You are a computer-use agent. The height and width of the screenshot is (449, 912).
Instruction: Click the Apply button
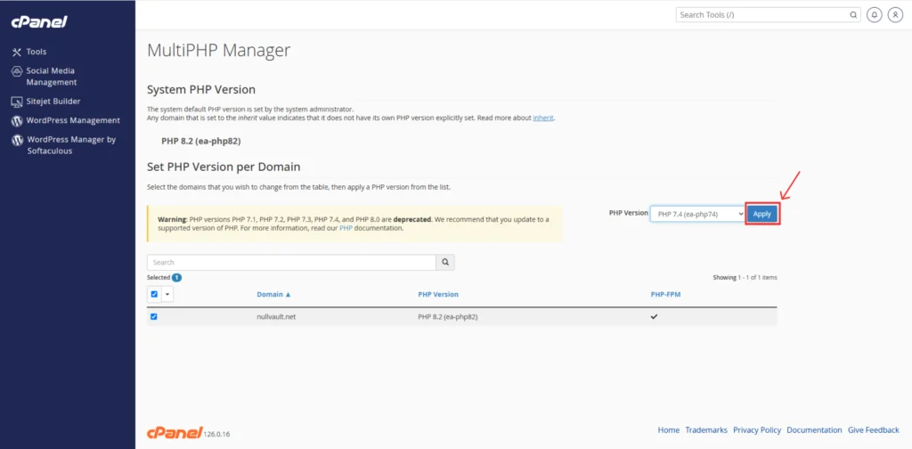point(762,214)
